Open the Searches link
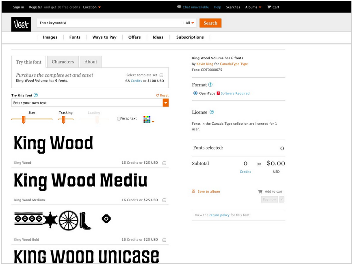 [x=233, y=7]
